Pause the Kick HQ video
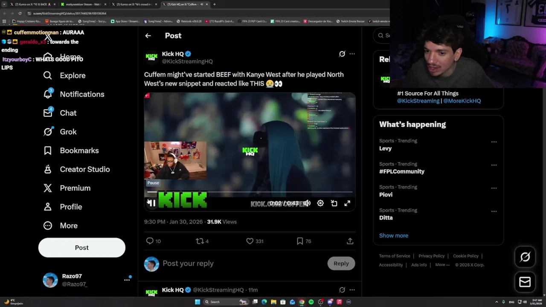This screenshot has width=546, height=307. point(151,203)
